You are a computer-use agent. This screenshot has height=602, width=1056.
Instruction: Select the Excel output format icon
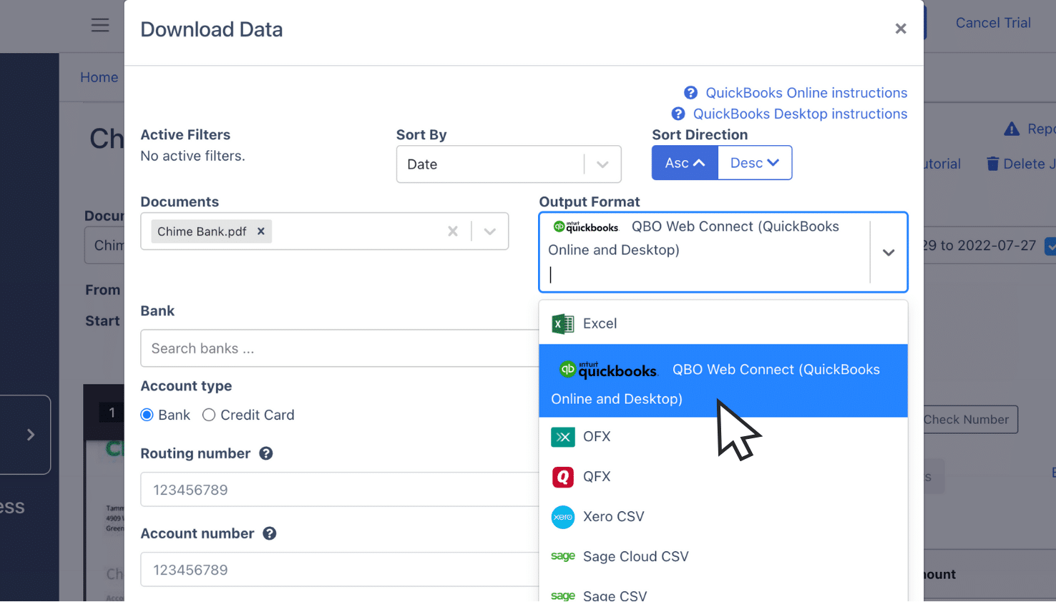click(x=562, y=323)
